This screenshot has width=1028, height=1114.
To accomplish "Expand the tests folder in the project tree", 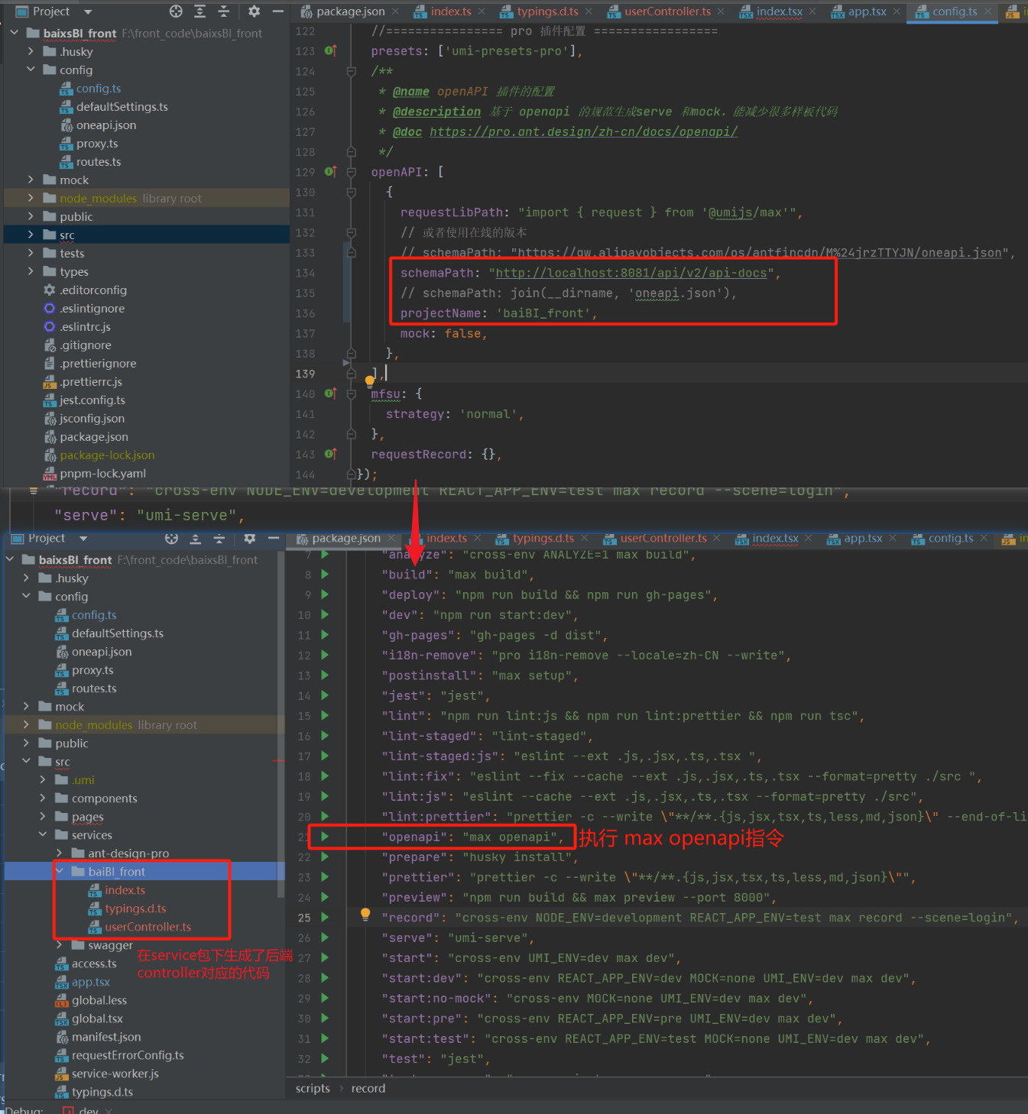I will point(31,253).
